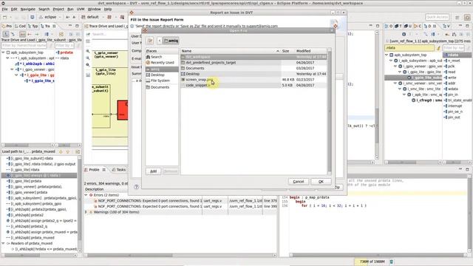
Task: Switch to the Tasks tab
Action: (119, 170)
